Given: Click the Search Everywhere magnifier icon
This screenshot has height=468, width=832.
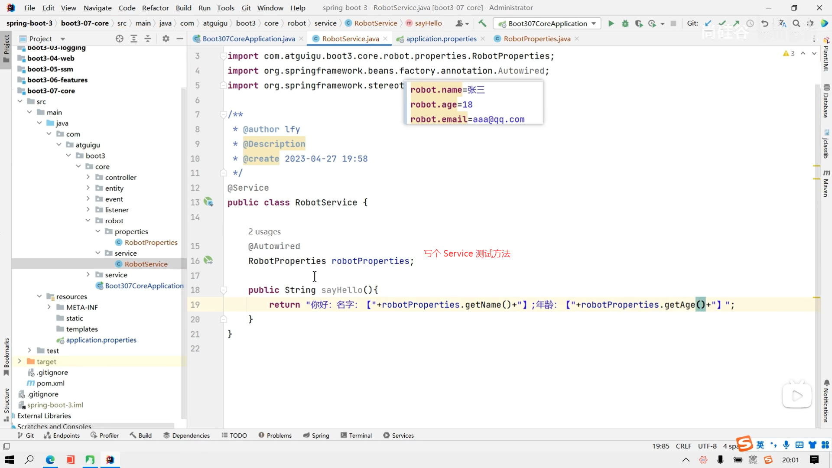Looking at the screenshot, I should (796, 23).
